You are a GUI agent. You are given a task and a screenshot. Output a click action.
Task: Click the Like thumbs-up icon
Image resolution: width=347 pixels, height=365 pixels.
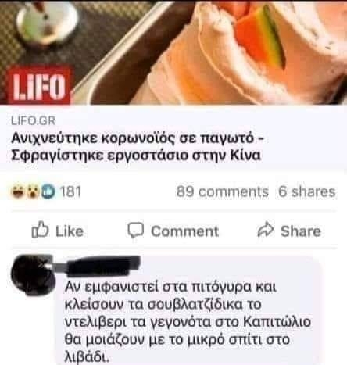point(40,230)
